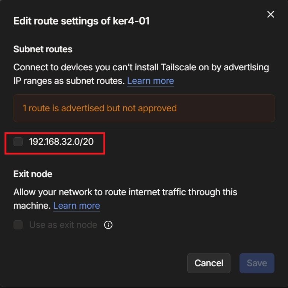Close the Edit route settings dialog
The height and width of the screenshot is (288, 288).
270,15
